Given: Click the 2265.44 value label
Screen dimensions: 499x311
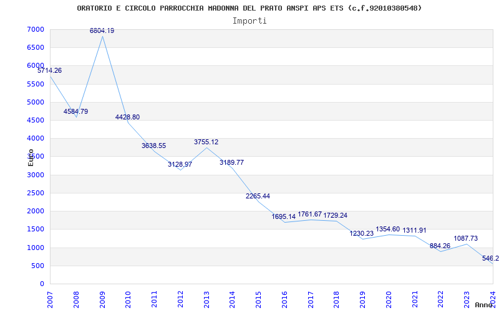Looking at the screenshot, I should click(x=258, y=196).
